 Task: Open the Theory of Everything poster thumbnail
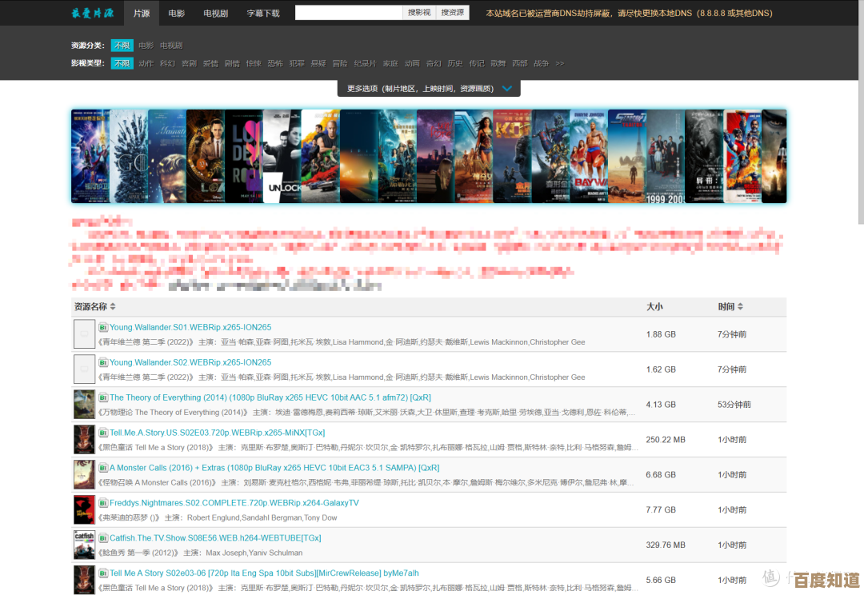[84, 405]
